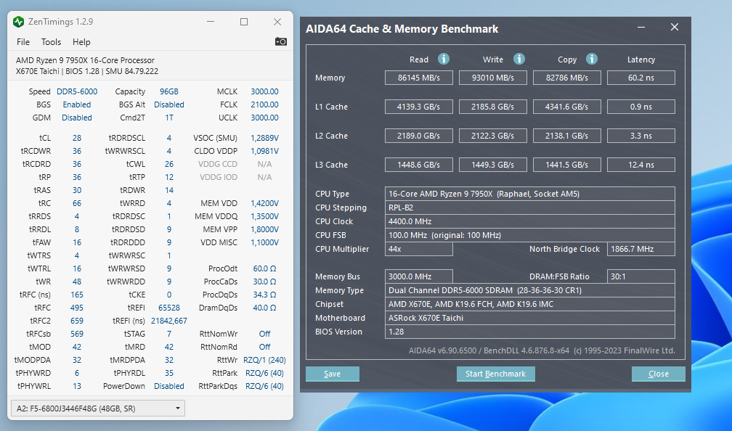
Task: Click Memory Copy value 82786 MB/s
Action: pyautogui.click(x=566, y=78)
